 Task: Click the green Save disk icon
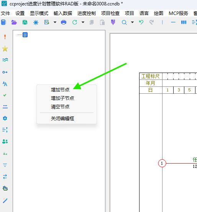(25, 22)
